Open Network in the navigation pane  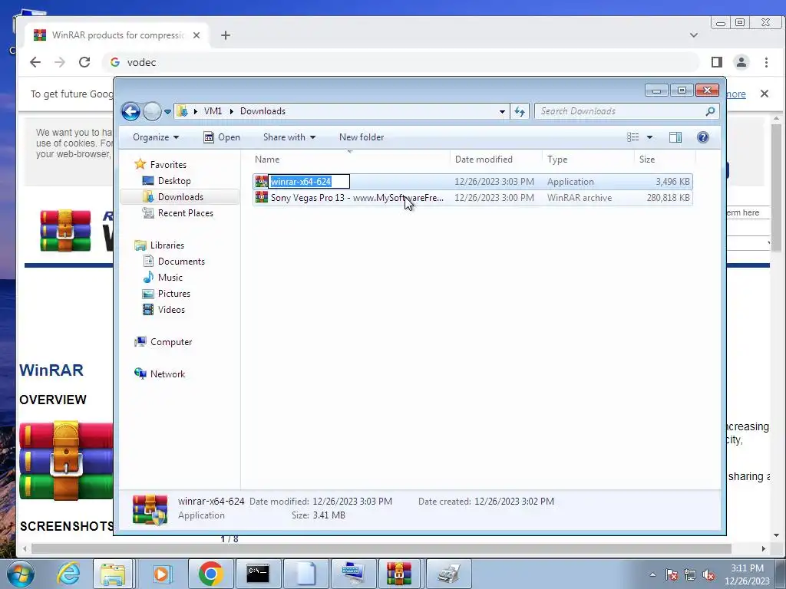[167, 374]
